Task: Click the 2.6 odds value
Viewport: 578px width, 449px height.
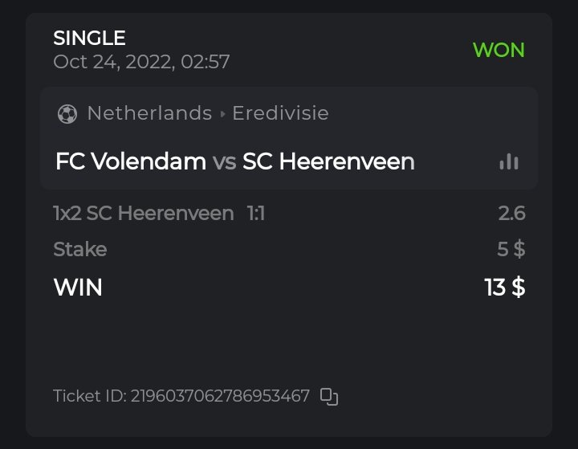Action: click(511, 213)
